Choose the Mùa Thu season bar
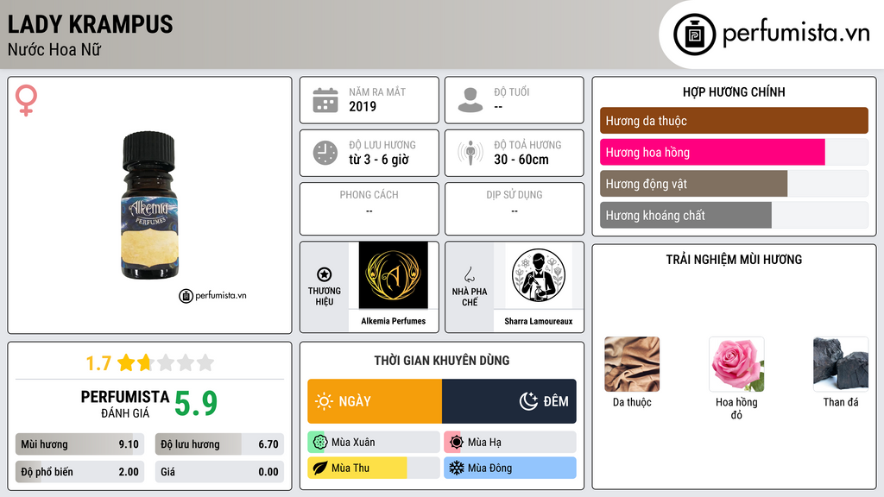The height and width of the screenshot is (497, 884). (374, 468)
